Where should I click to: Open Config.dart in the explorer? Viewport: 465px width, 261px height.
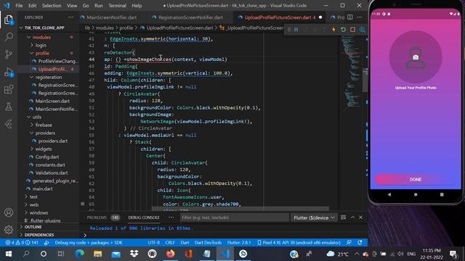click(x=46, y=157)
